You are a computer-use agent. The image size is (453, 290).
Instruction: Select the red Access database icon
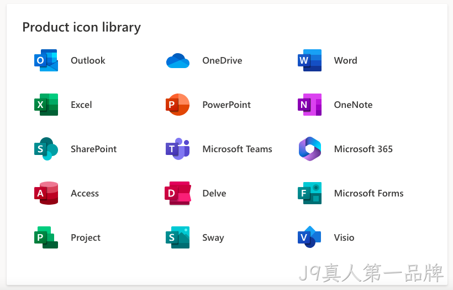(x=46, y=193)
